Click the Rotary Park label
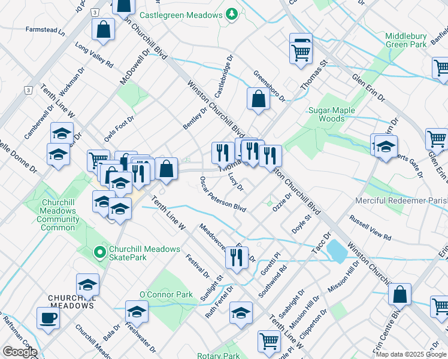448x359 pixels. click(x=219, y=355)
